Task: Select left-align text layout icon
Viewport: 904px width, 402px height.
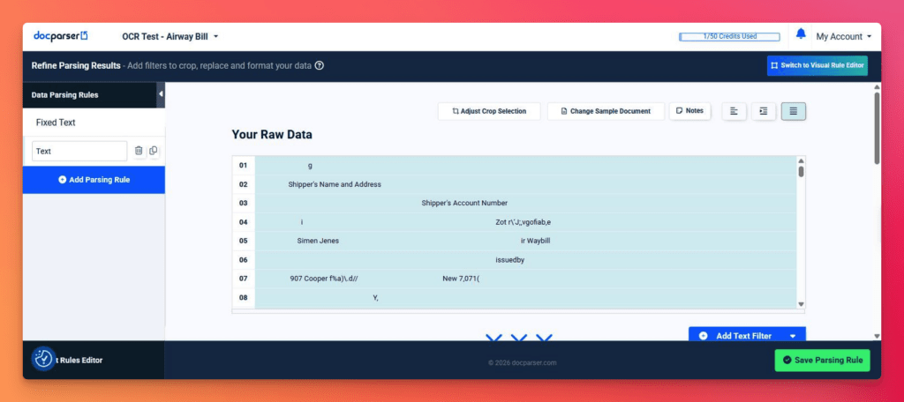Action: tap(734, 111)
